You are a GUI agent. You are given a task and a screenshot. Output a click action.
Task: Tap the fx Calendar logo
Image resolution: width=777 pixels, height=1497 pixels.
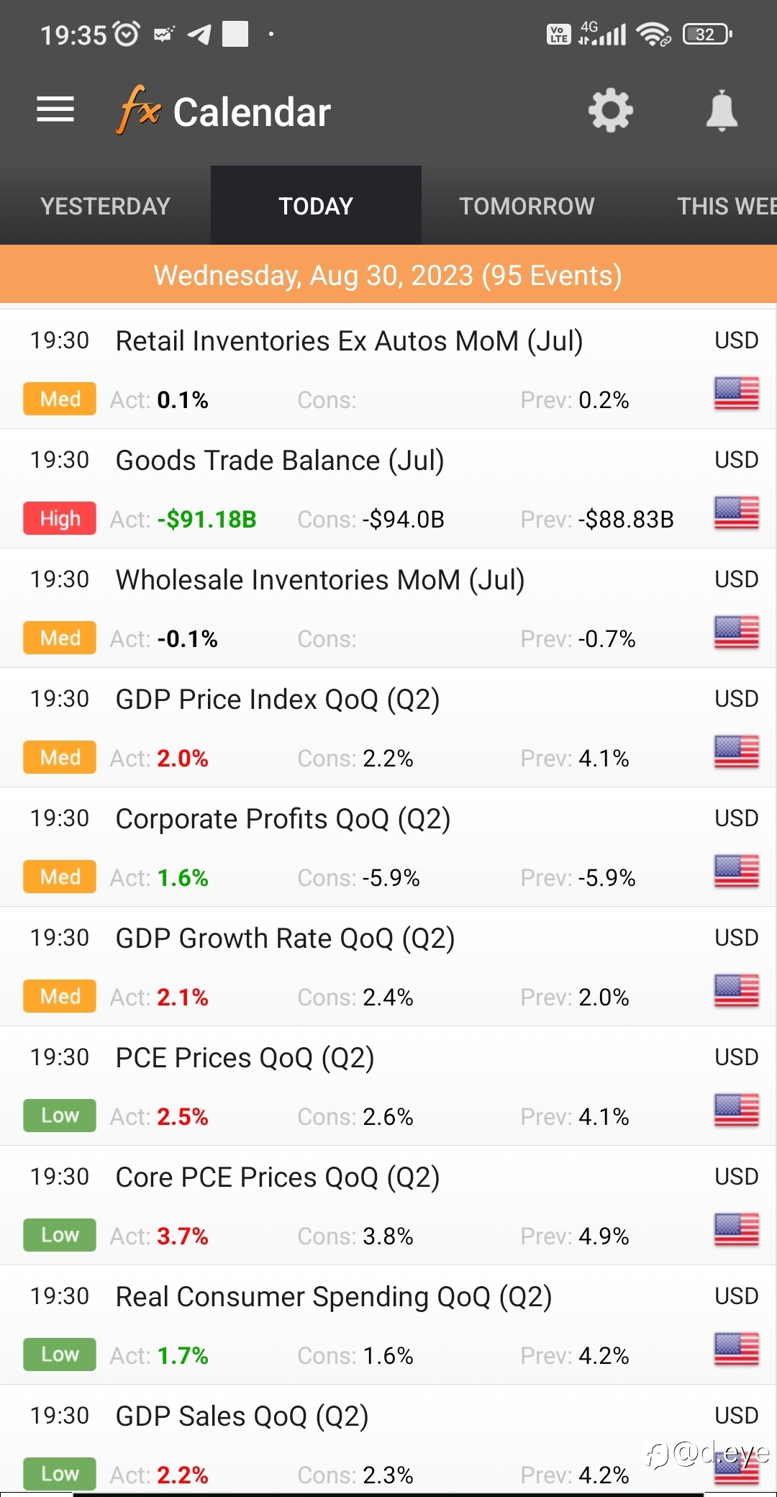click(x=224, y=112)
